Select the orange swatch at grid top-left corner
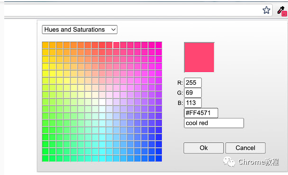This screenshot has height=175, width=288. click(x=45, y=45)
